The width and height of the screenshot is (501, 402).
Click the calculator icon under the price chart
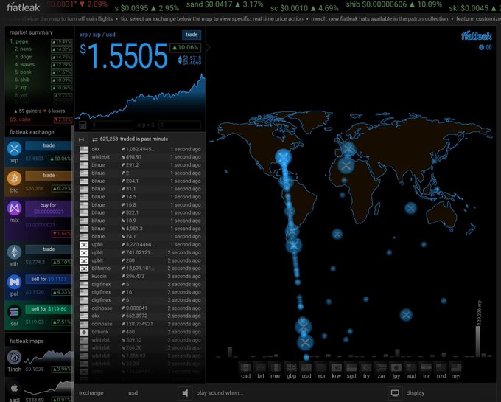[83, 125]
